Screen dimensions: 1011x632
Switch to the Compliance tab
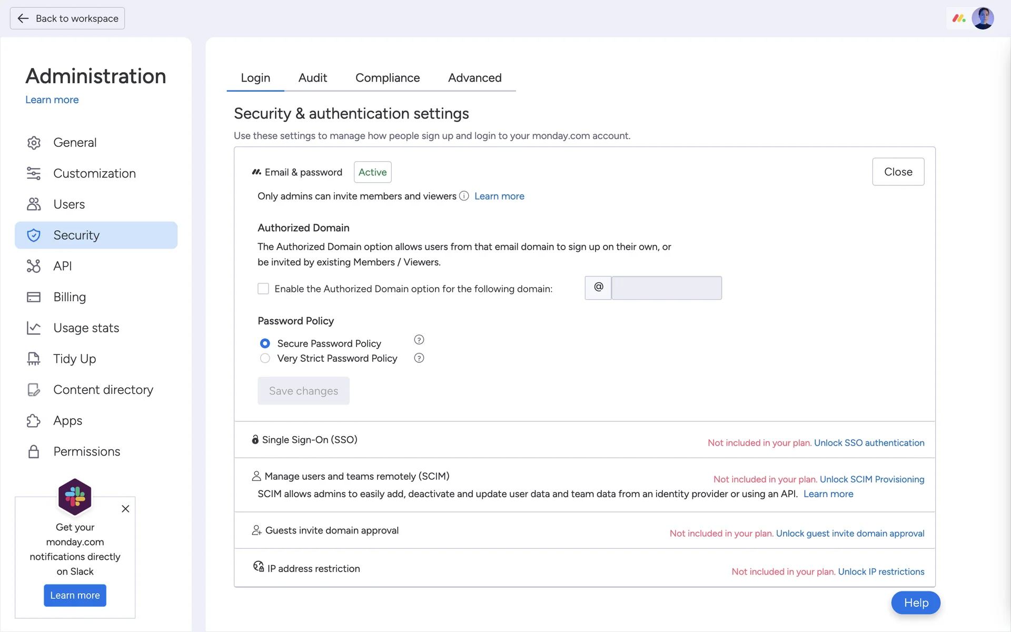[388, 78]
